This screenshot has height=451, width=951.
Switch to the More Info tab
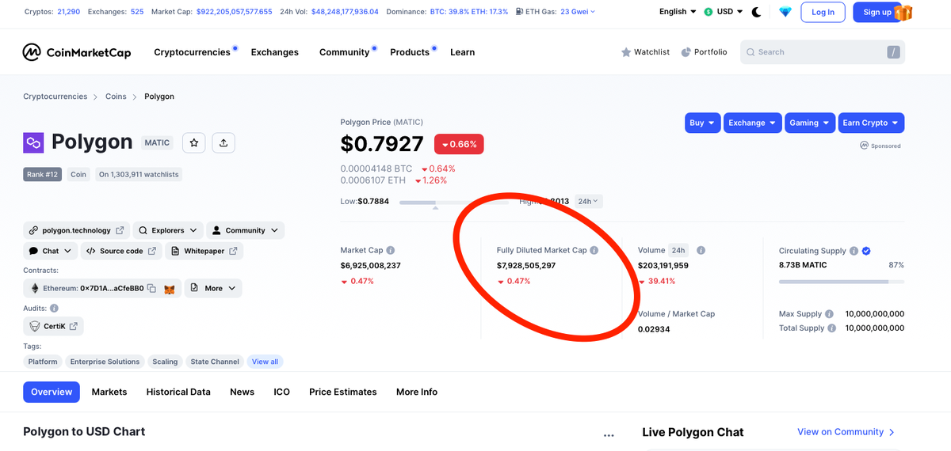[417, 392]
